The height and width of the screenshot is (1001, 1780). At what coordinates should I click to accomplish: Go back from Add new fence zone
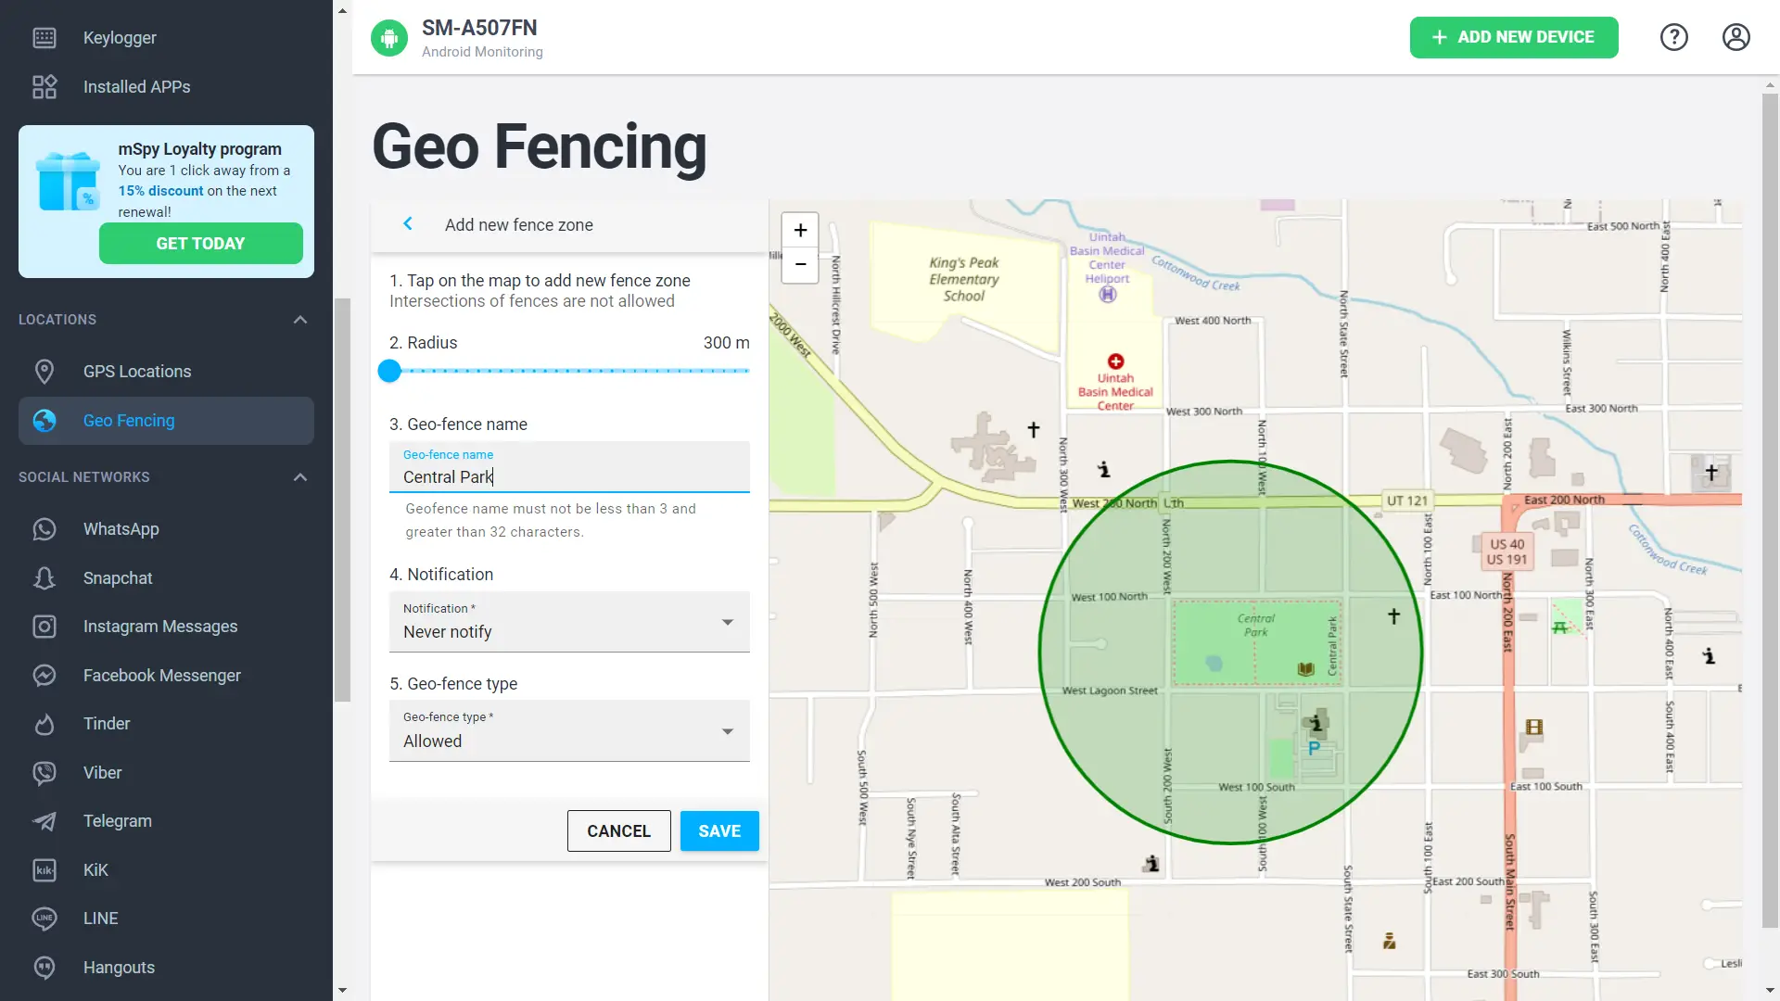click(x=408, y=224)
